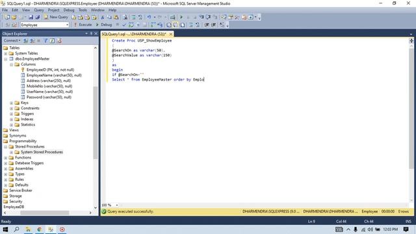
Task: Click the Save All icon
Action: [x=38, y=18]
